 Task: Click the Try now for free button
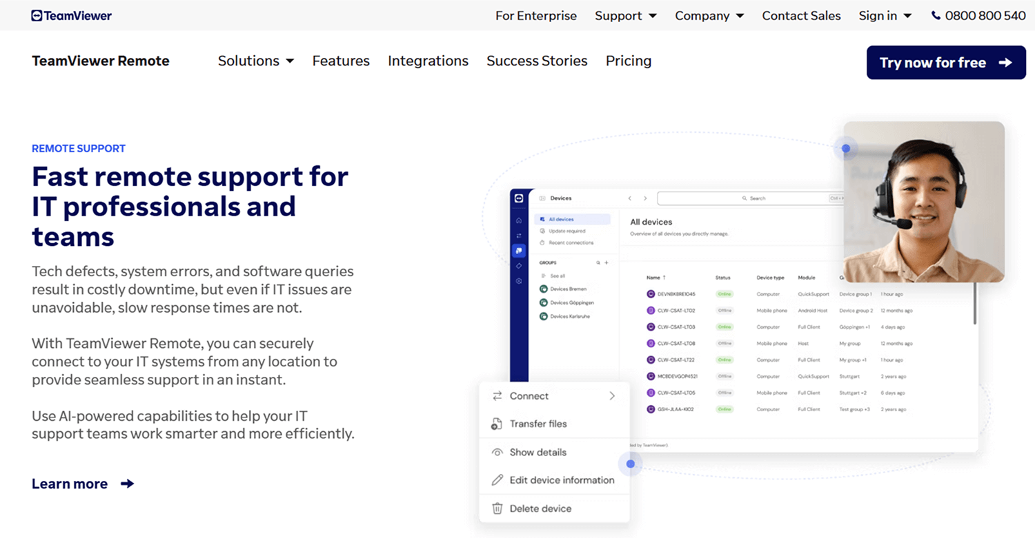coord(946,63)
